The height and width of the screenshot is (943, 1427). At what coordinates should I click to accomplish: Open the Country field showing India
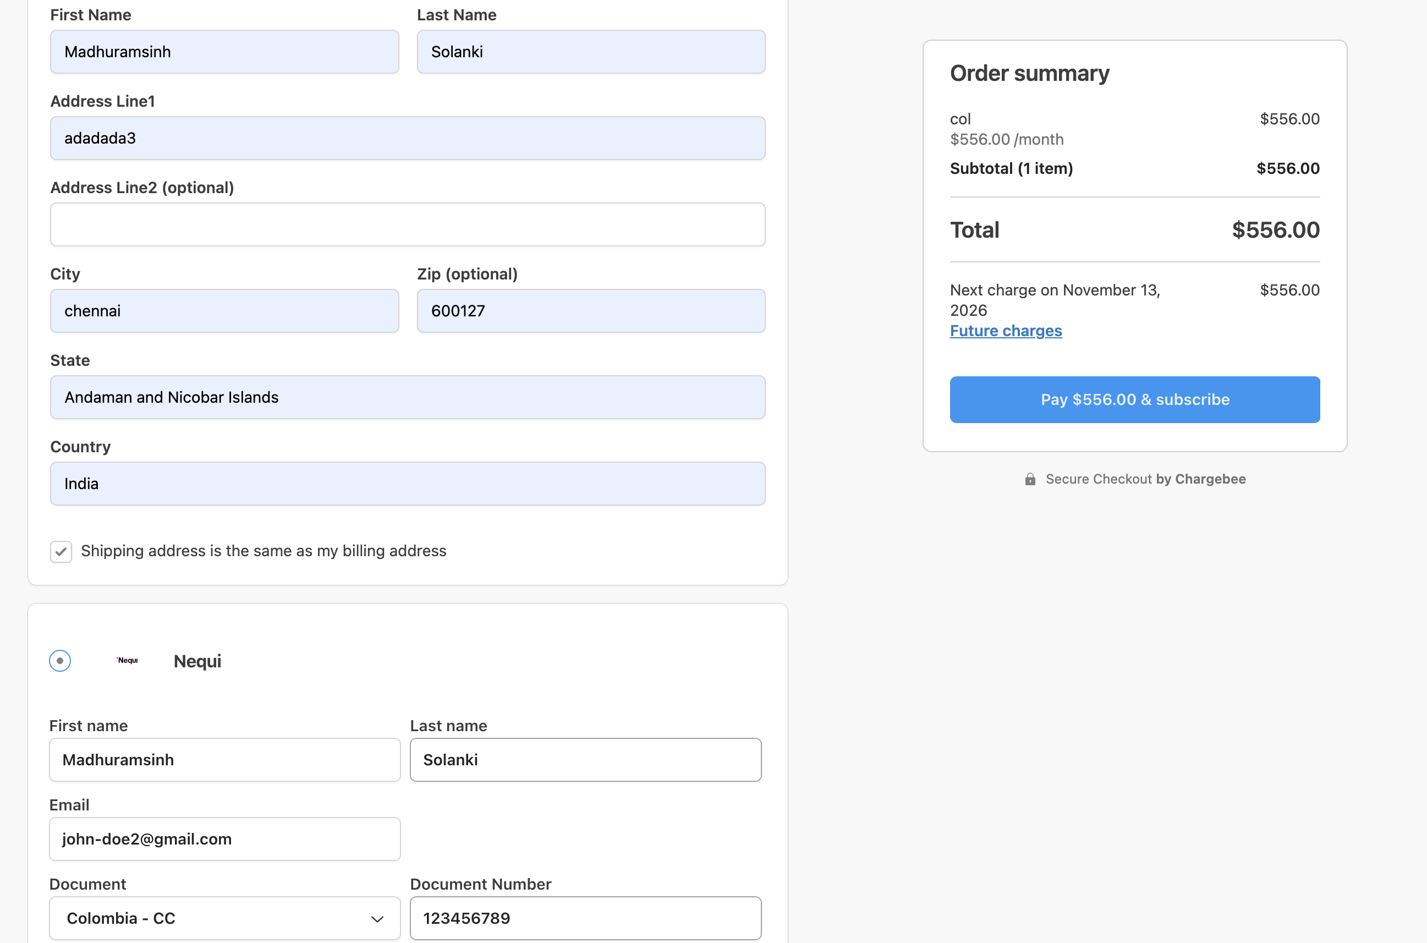tap(408, 484)
